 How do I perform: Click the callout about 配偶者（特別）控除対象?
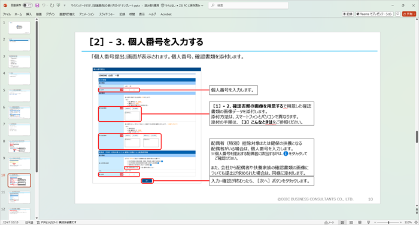coord(262,158)
